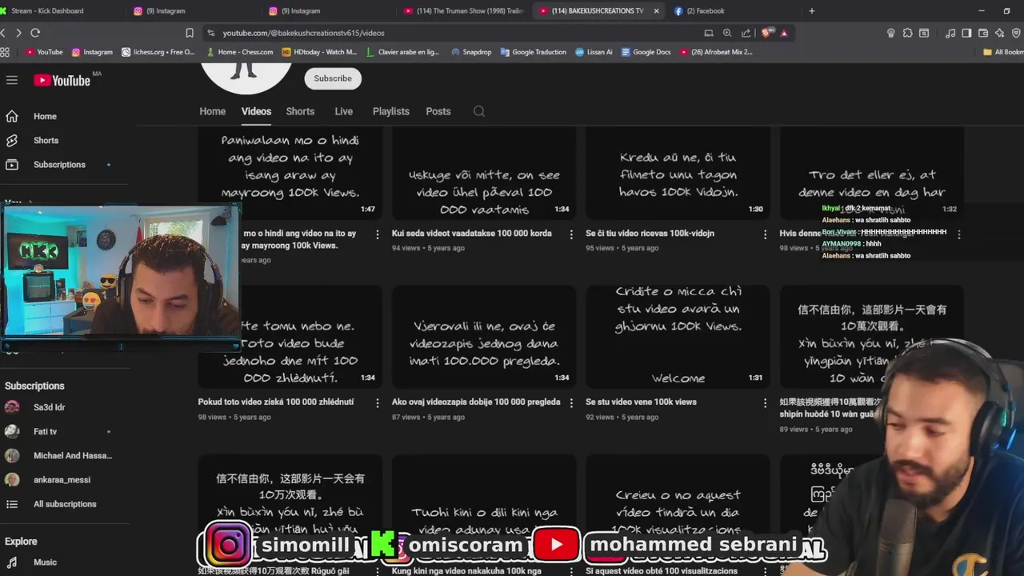Open Brave Rewards triangle icon
1024x576 pixels.
(784, 33)
